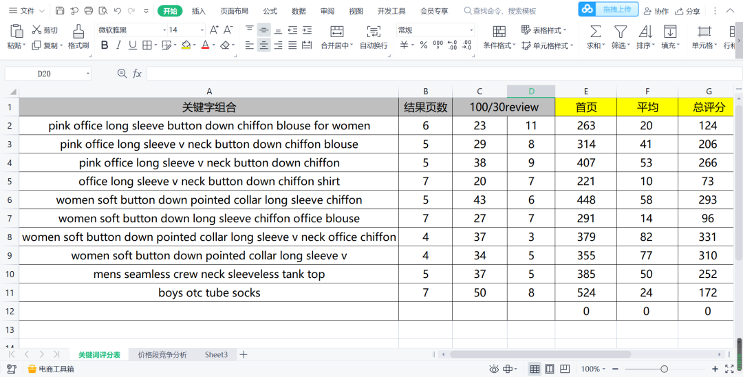Toggle Italic formatting
Viewport: 743px width, 377px height.
click(x=118, y=45)
